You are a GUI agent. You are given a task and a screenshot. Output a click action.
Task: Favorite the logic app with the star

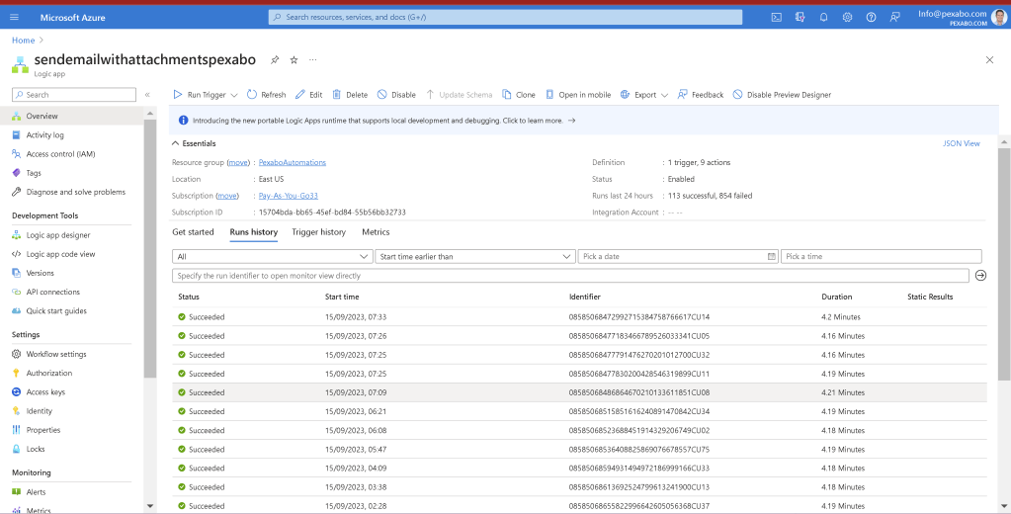pyautogui.click(x=295, y=60)
